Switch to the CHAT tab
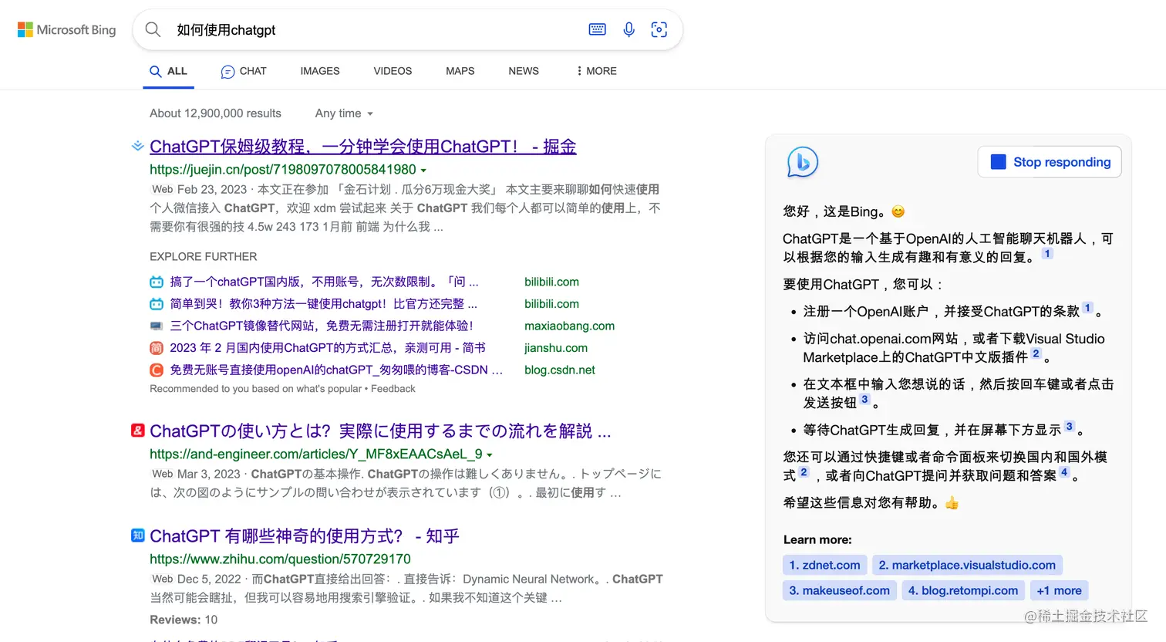Screen dimensions: 1166x642 pos(244,71)
